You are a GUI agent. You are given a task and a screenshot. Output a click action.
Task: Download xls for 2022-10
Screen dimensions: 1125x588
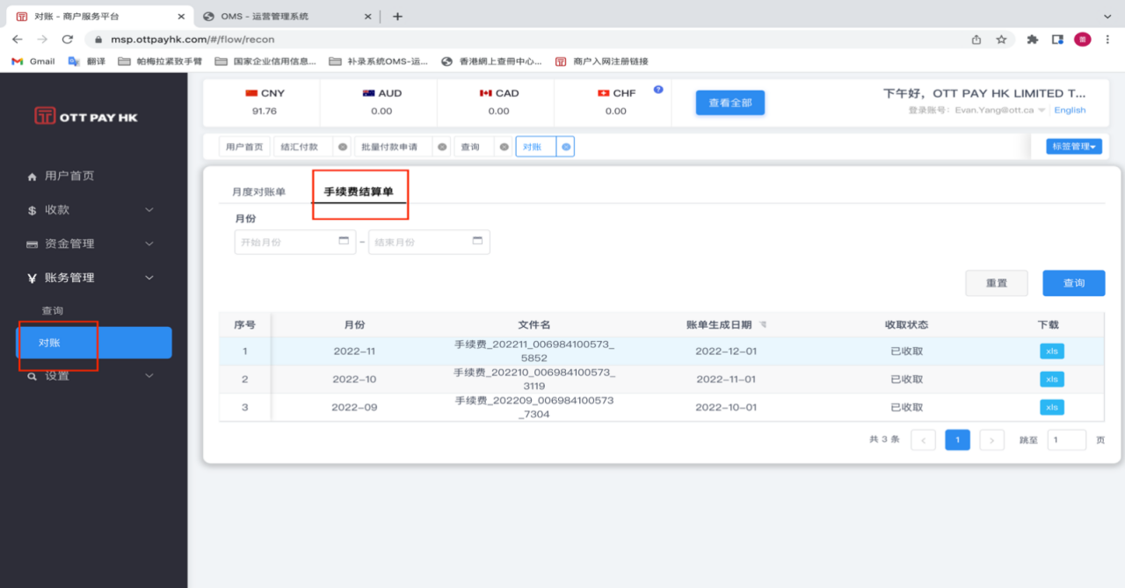pos(1051,380)
